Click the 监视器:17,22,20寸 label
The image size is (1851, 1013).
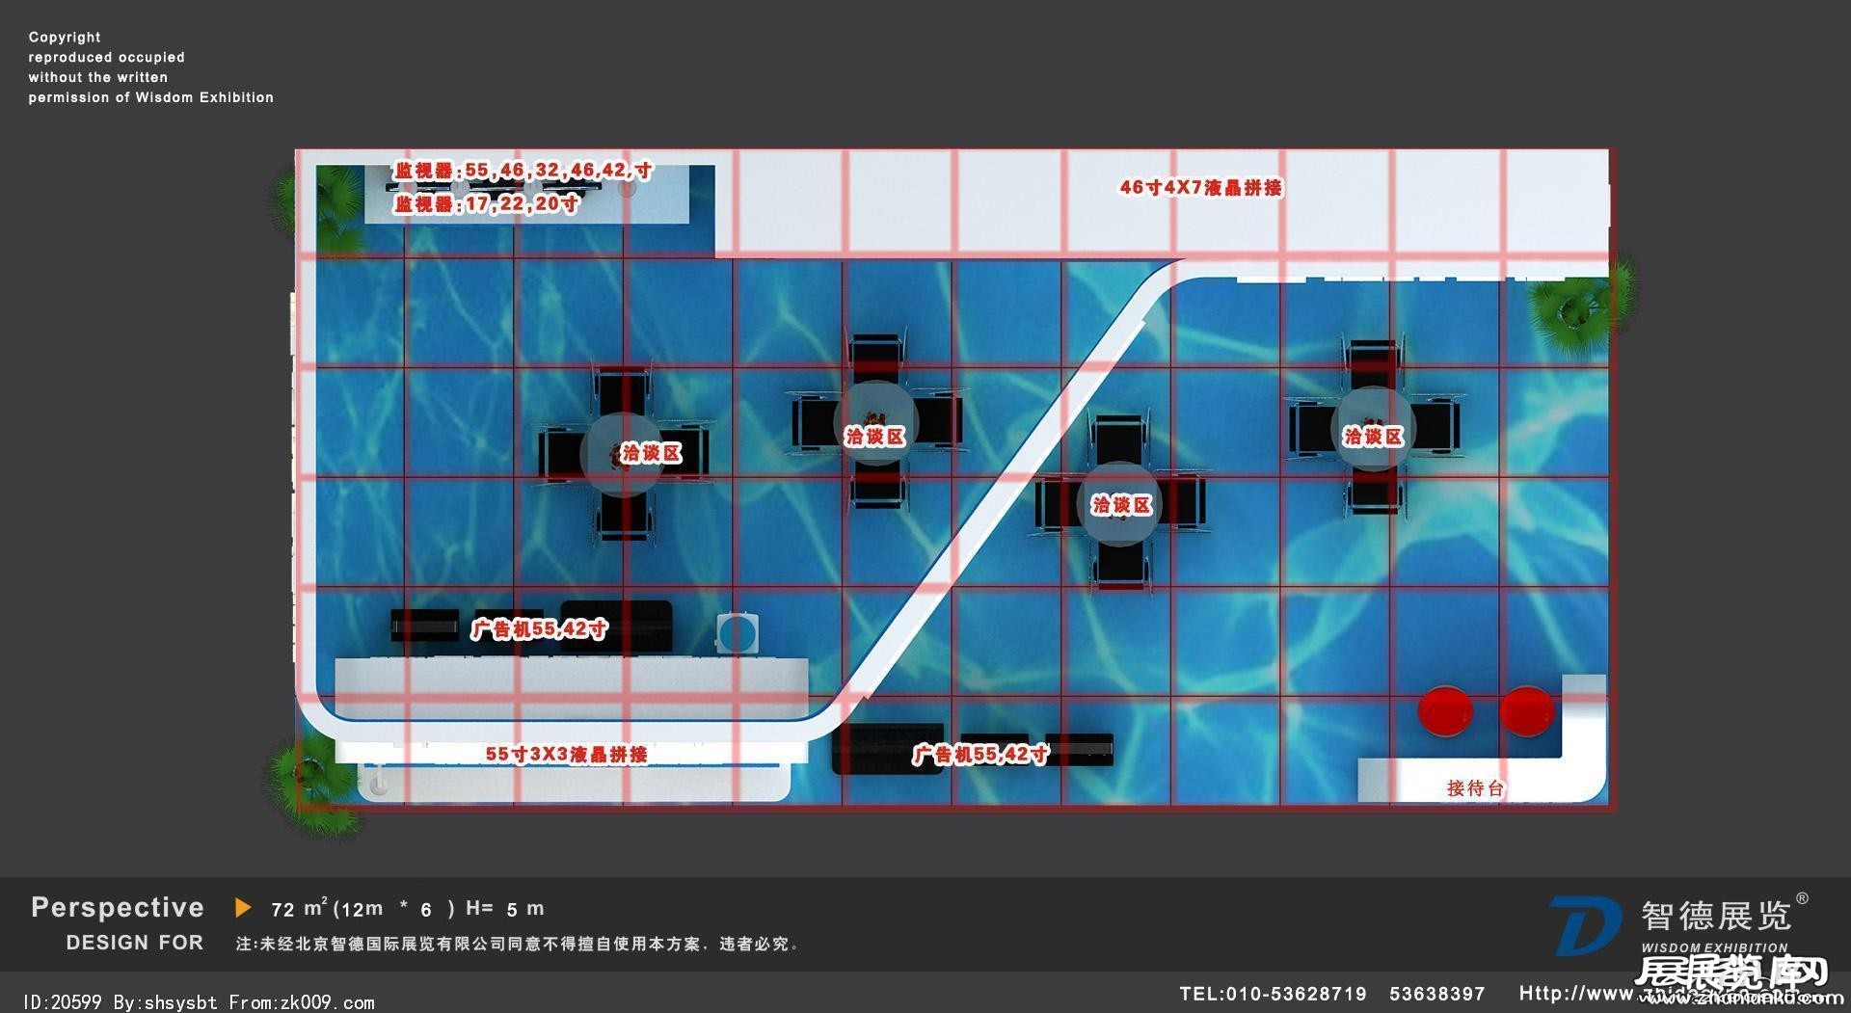[x=486, y=204]
